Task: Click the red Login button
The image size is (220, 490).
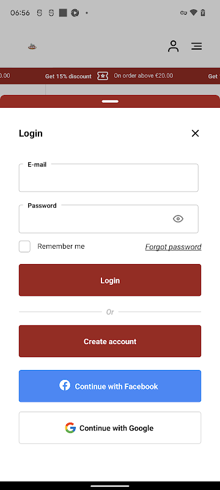Action: [x=110, y=280]
